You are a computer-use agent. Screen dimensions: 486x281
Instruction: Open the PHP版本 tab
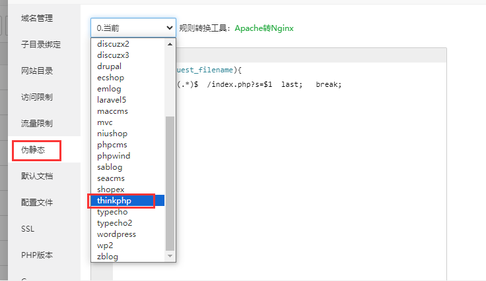pyautogui.click(x=37, y=255)
